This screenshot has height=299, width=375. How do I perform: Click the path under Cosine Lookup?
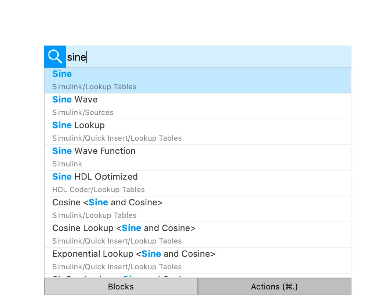pos(117,241)
